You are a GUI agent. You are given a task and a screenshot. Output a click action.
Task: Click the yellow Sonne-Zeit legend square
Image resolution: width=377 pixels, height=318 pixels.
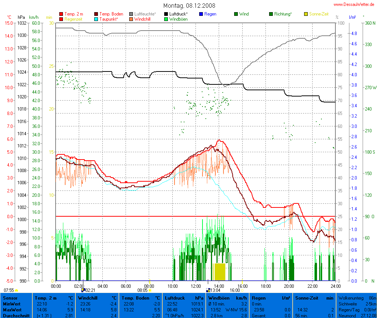pos(306,14)
